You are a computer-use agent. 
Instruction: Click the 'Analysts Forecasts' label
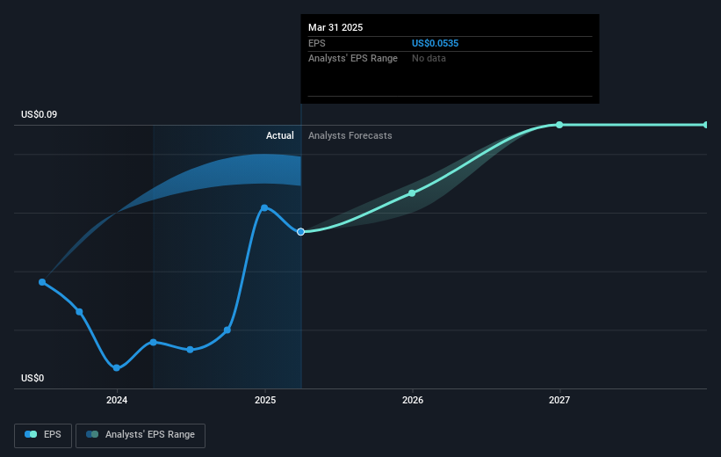(x=350, y=135)
